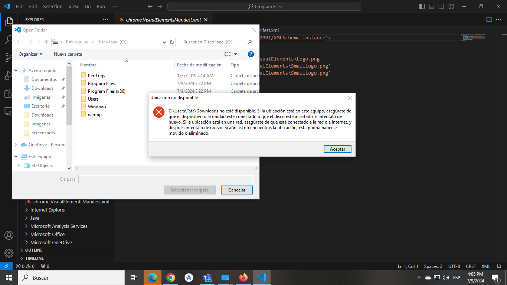Toggle the secondary side bar layout icon
Screen dimensions: 507x285
click(x=441, y=6)
